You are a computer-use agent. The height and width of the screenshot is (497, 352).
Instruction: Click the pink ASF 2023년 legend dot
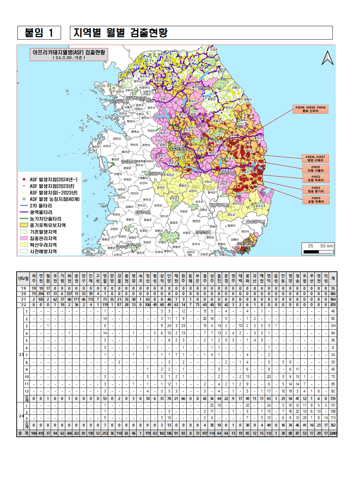pyautogui.click(x=24, y=186)
